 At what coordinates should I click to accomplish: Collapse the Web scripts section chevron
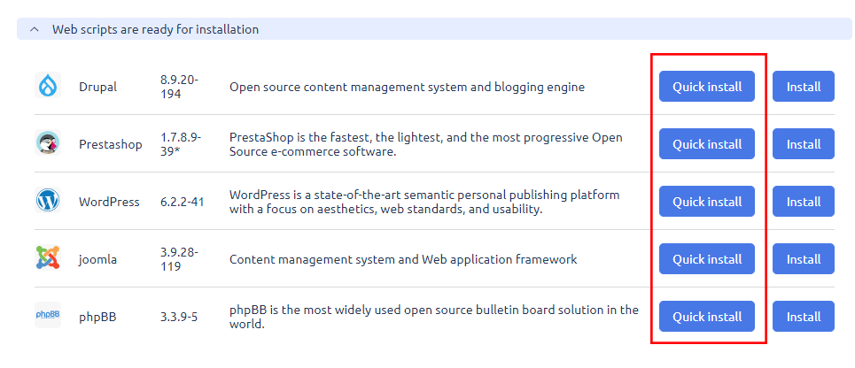[x=35, y=29]
